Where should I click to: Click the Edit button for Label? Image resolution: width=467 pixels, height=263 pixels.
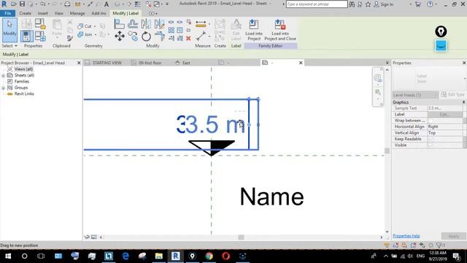point(445,115)
